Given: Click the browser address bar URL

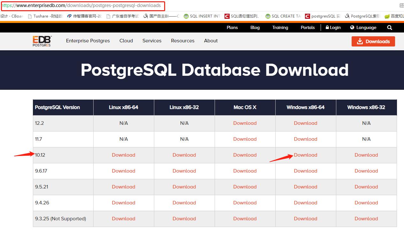Looking at the screenshot, I should click(x=82, y=5).
